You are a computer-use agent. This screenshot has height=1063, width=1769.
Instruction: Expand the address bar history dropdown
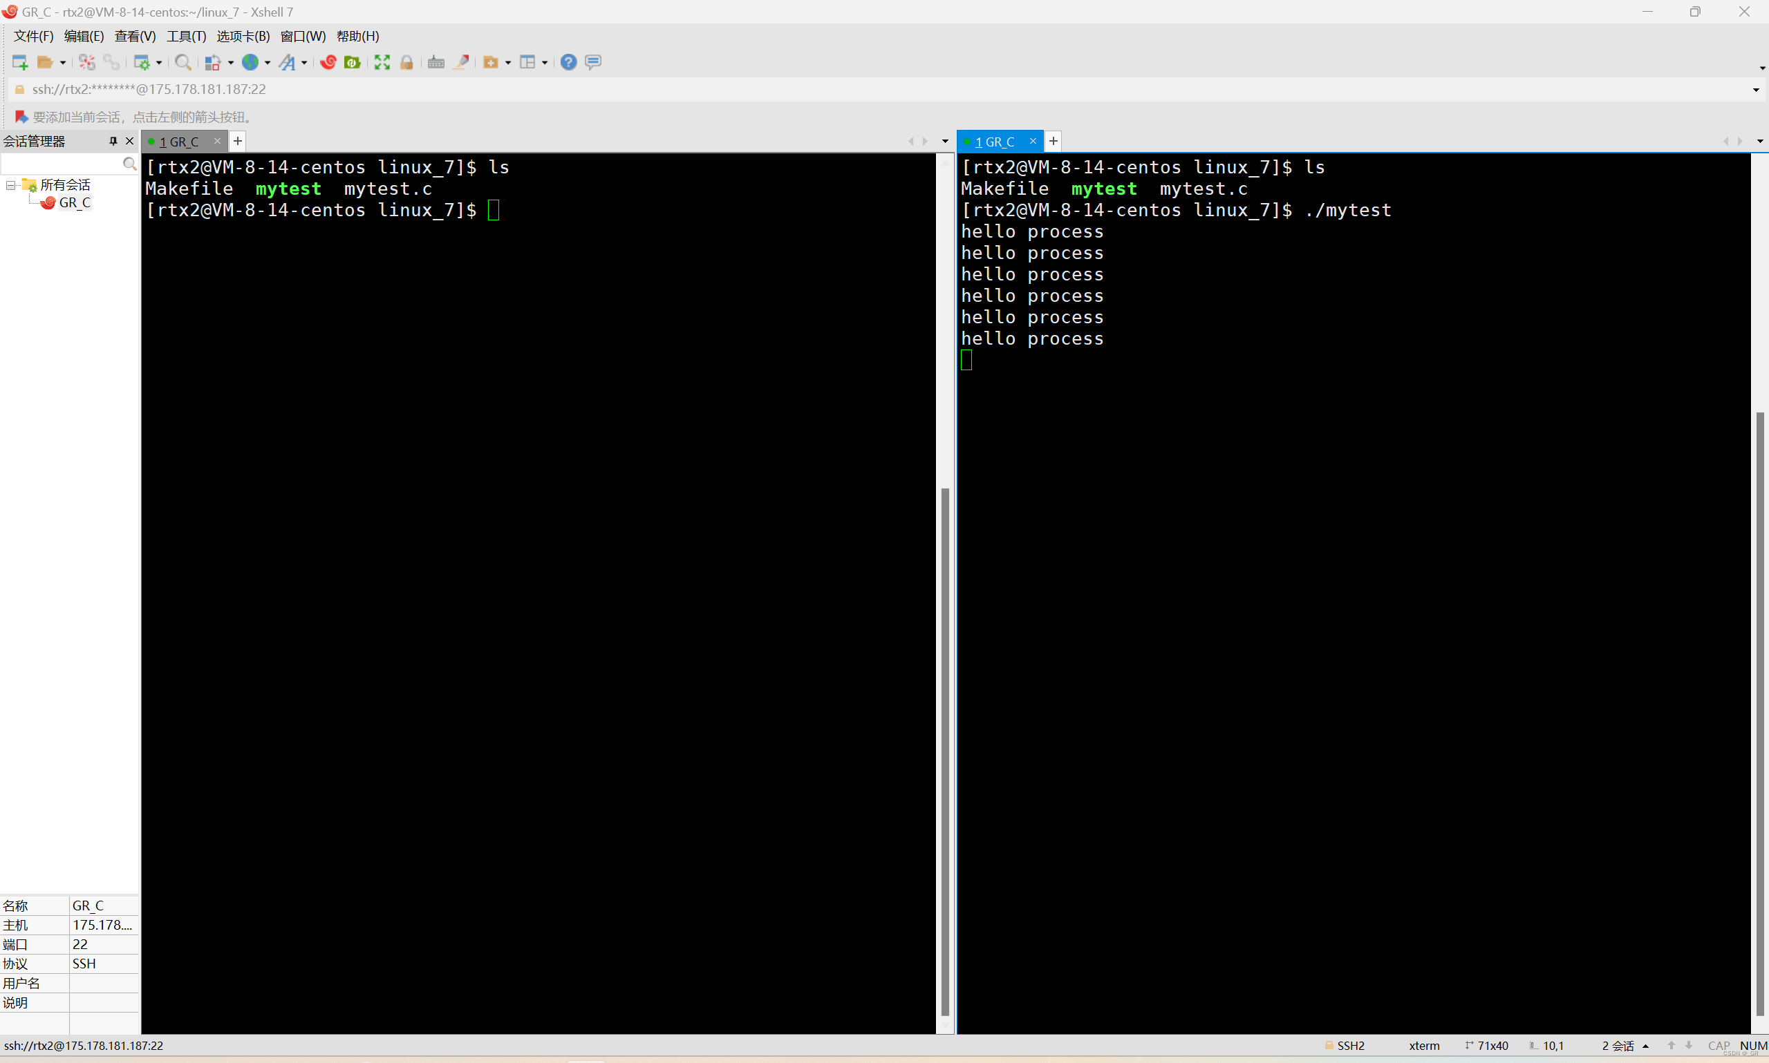[1755, 90]
